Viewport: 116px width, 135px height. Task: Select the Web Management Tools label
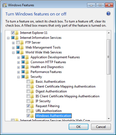tap(43, 48)
